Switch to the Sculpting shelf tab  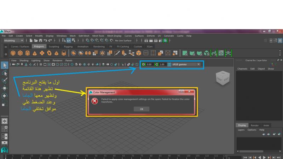(x=54, y=47)
